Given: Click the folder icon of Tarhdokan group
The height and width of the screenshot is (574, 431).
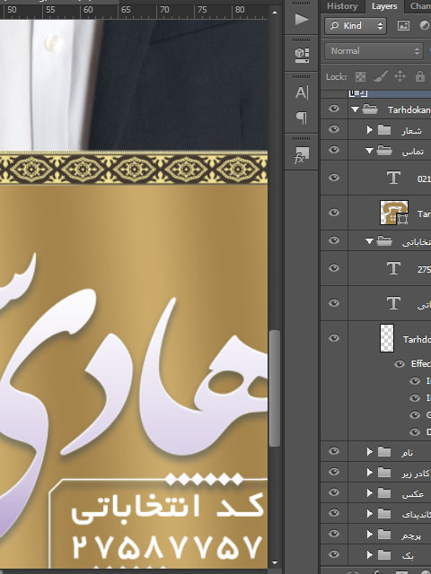Looking at the screenshot, I should tap(370, 109).
